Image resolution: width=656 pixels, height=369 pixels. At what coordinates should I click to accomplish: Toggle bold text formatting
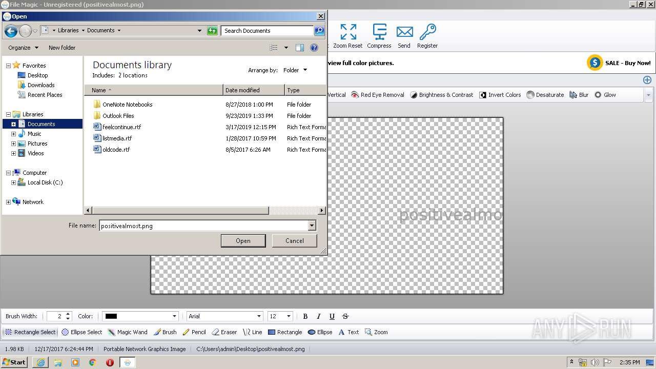point(305,316)
